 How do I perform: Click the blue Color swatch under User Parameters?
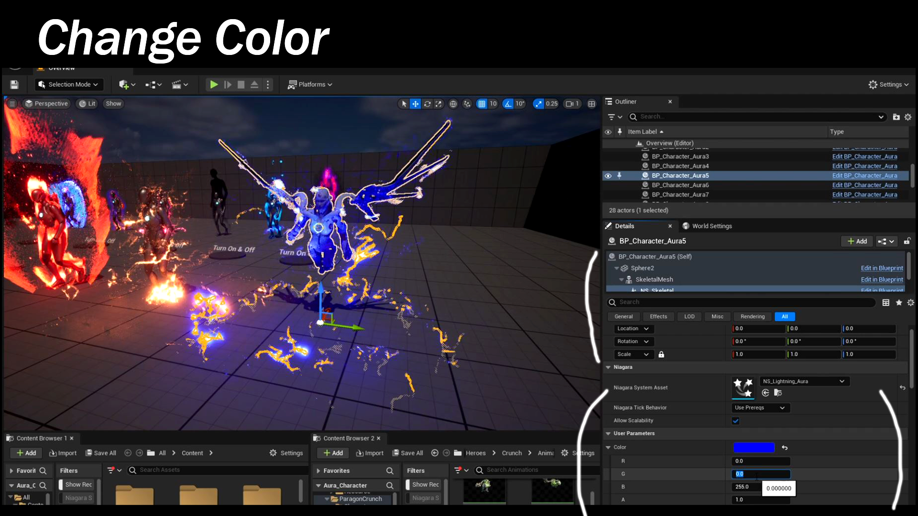pyautogui.click(x=754, y=447)
